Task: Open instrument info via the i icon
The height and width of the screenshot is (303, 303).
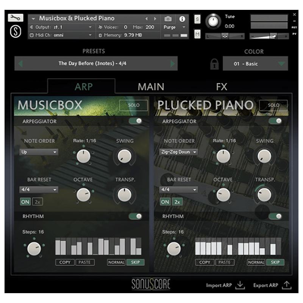Action: [182, 19]
